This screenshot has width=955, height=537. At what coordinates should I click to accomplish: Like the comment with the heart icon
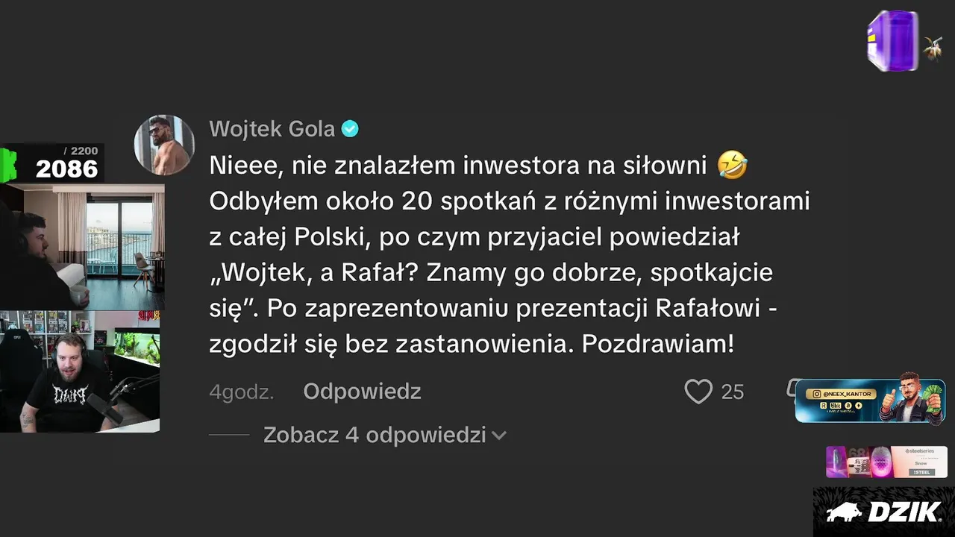698,392
